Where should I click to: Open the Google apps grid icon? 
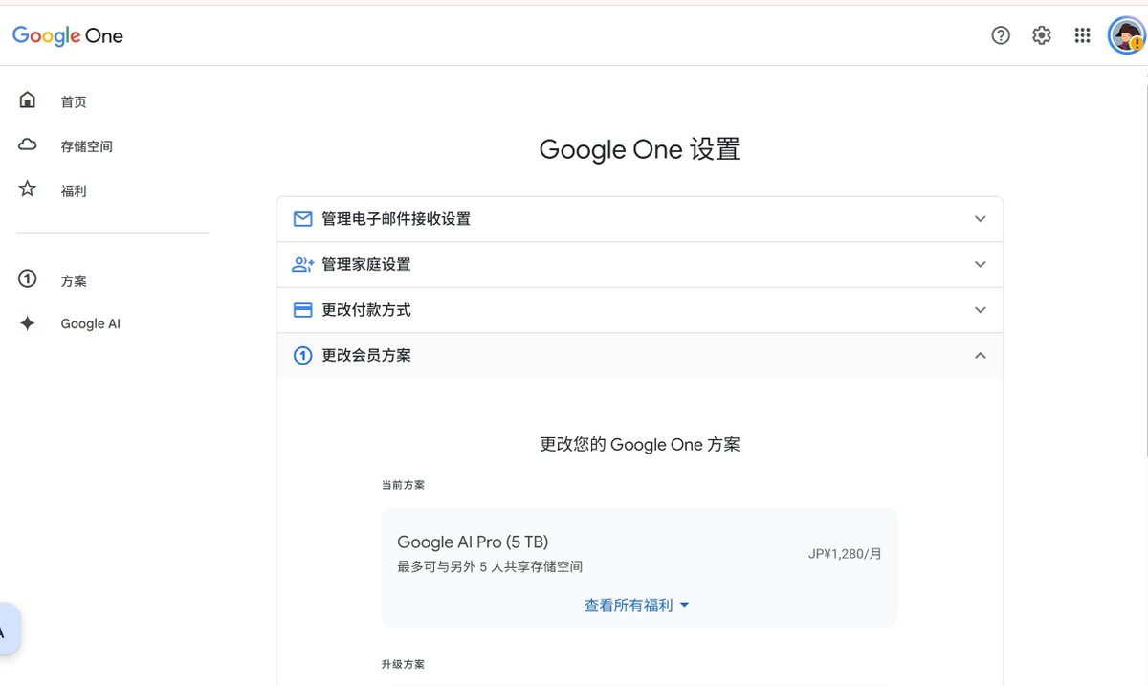pyautogui.click(x=1082, y=35)
